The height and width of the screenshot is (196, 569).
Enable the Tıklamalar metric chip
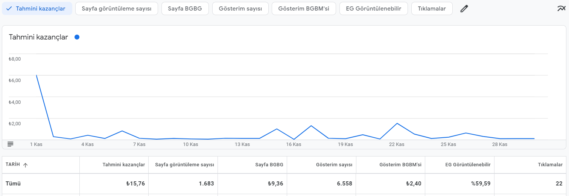click(432, 9)
